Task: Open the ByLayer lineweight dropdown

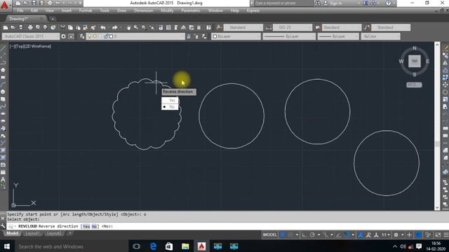Action: pyautogui.click(x=338, y=36)
